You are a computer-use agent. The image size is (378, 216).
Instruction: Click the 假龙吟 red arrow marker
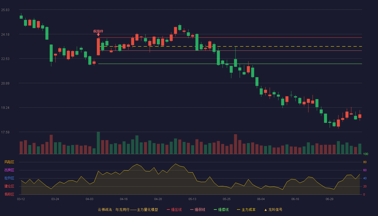coord(98,35)
